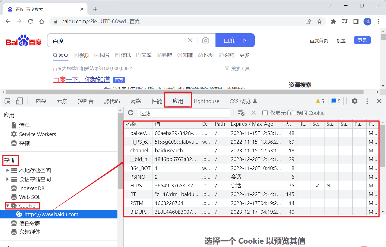Click the camera image search icon
The width and height of the screenshot is (386, 247).
[206, 41]
